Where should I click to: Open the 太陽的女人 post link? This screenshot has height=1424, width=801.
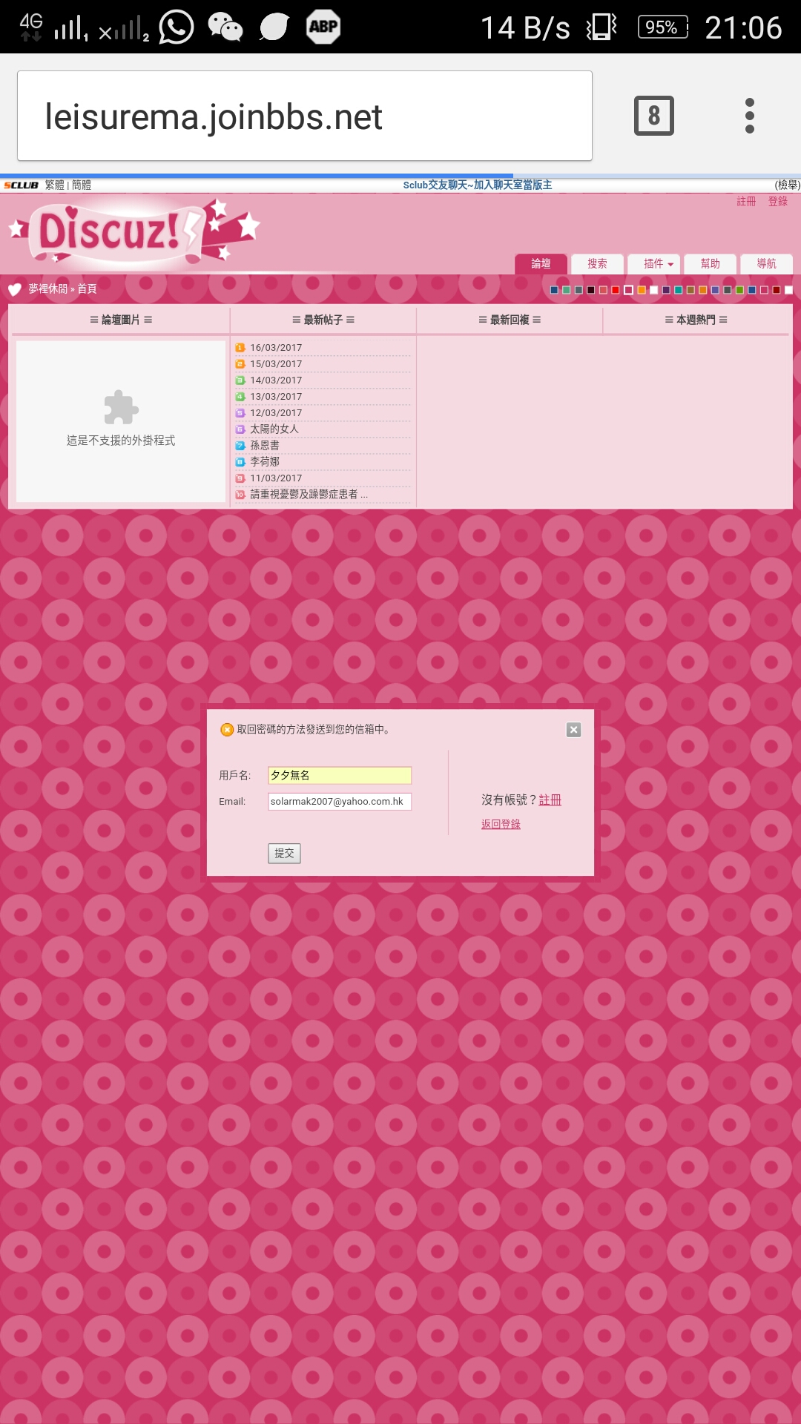point(274,429)
